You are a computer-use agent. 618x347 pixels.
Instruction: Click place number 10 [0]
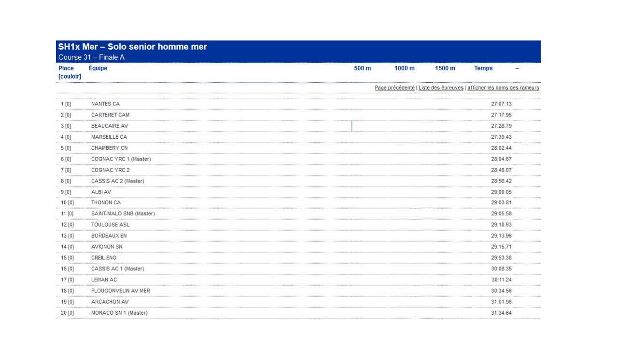pos(67,203)
